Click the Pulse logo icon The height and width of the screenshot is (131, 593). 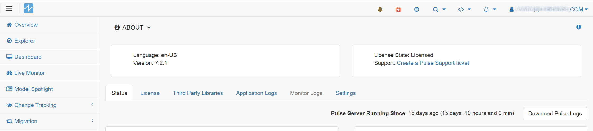[x=28, y=8]
